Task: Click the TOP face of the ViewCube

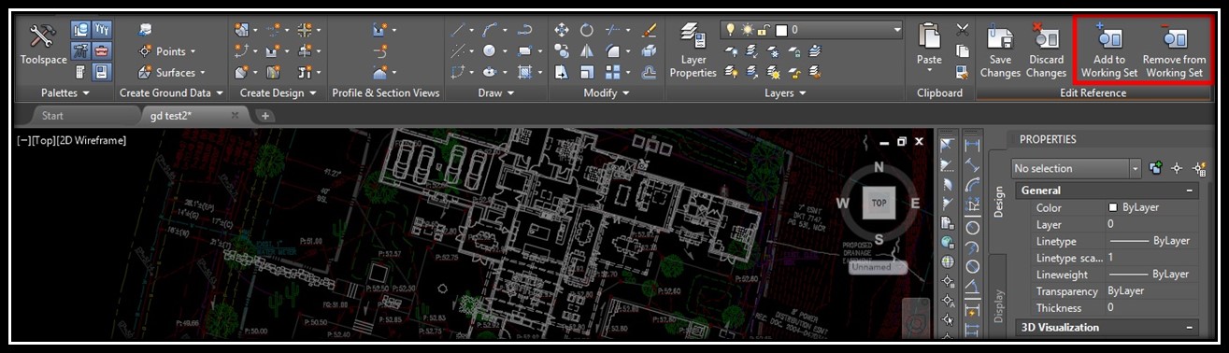Action: click(879, 202)
